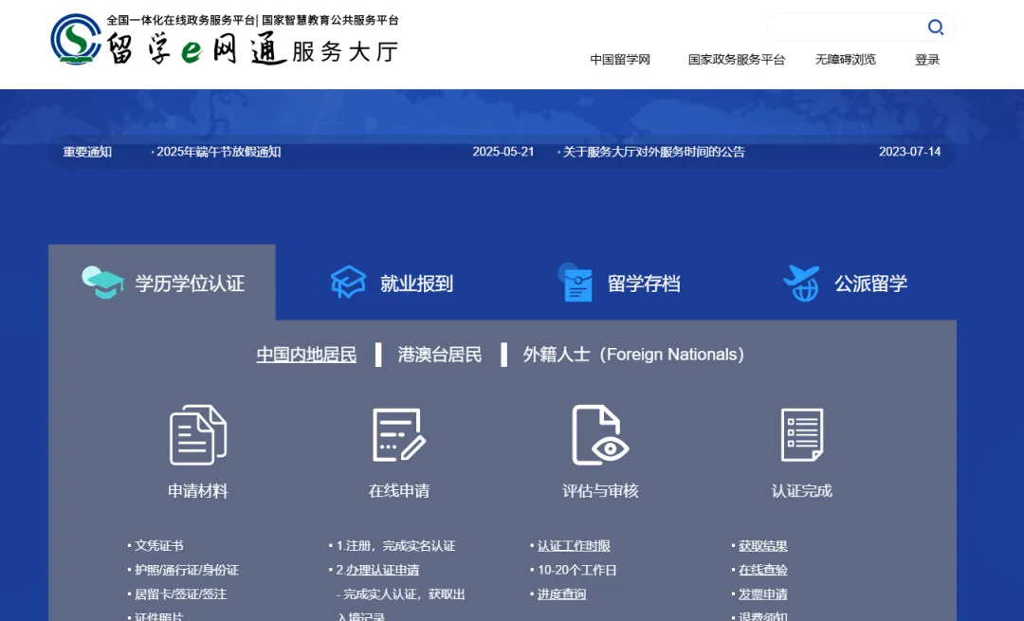This screenshot has height=621, width=1024.
Task: Open the 中国留学网 navigation link
Action: 620,60
